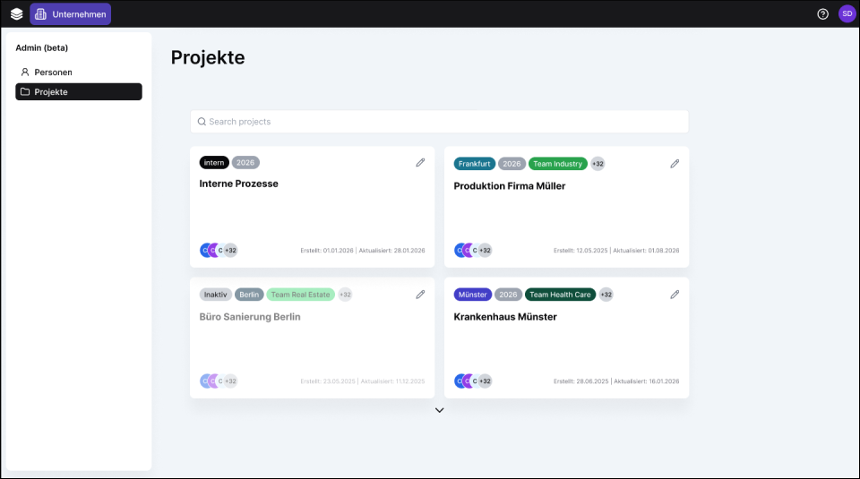The width and height of the screenshot is (860, 479).
Task: Open the Krankenhaus Münster project title
Action: (505, 317)
